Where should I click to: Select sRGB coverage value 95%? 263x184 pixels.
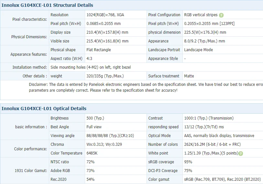click(x=188, y=162)
